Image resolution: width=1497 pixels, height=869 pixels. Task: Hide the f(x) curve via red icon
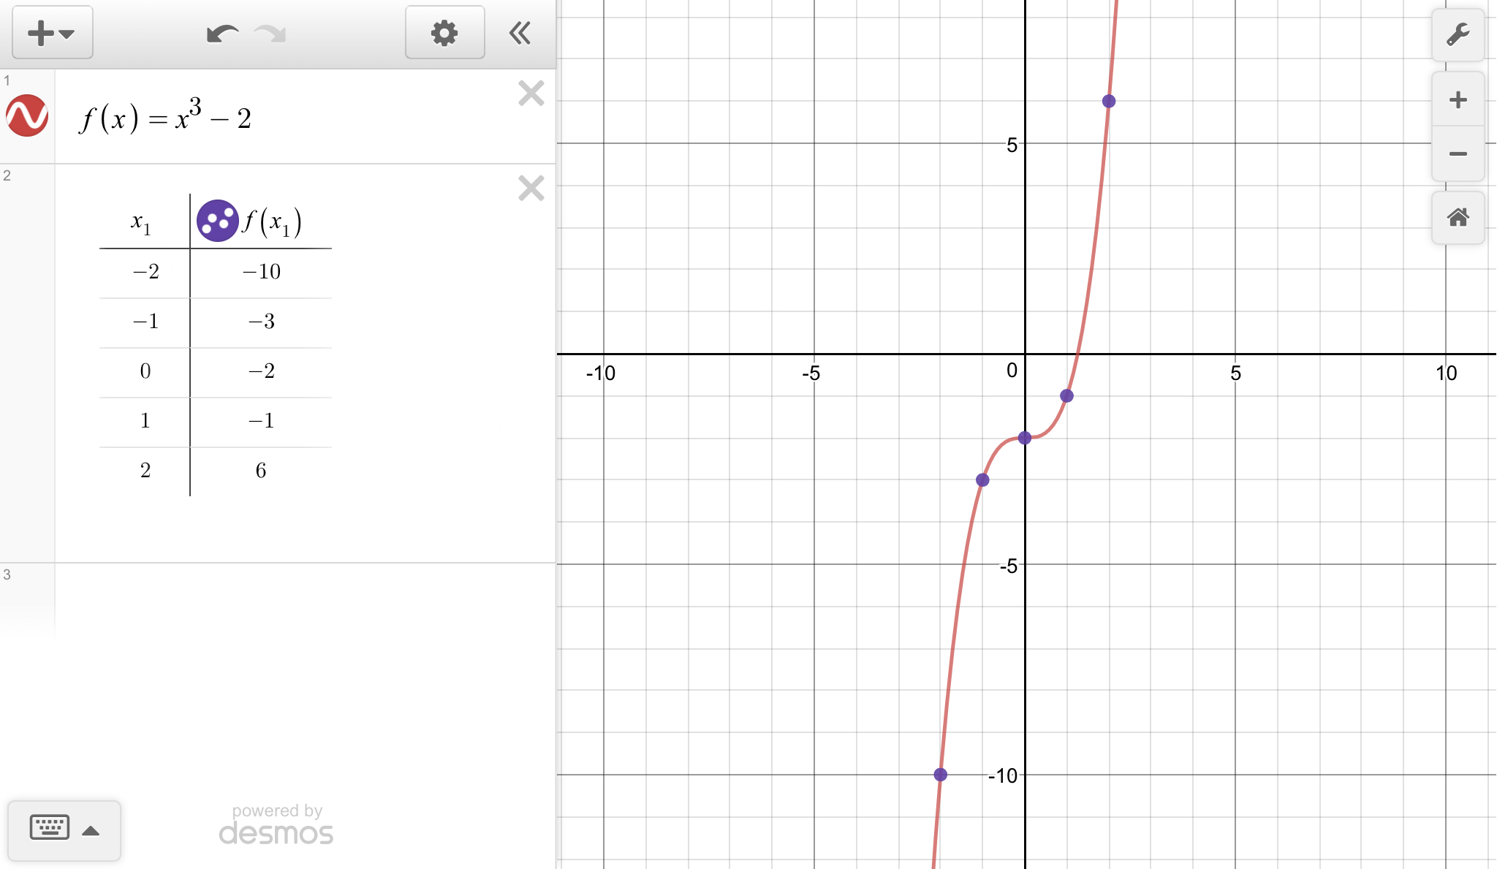click(x=27, y=115)
